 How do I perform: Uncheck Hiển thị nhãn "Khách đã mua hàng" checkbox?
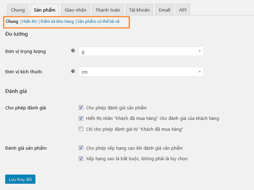point(81,118)
